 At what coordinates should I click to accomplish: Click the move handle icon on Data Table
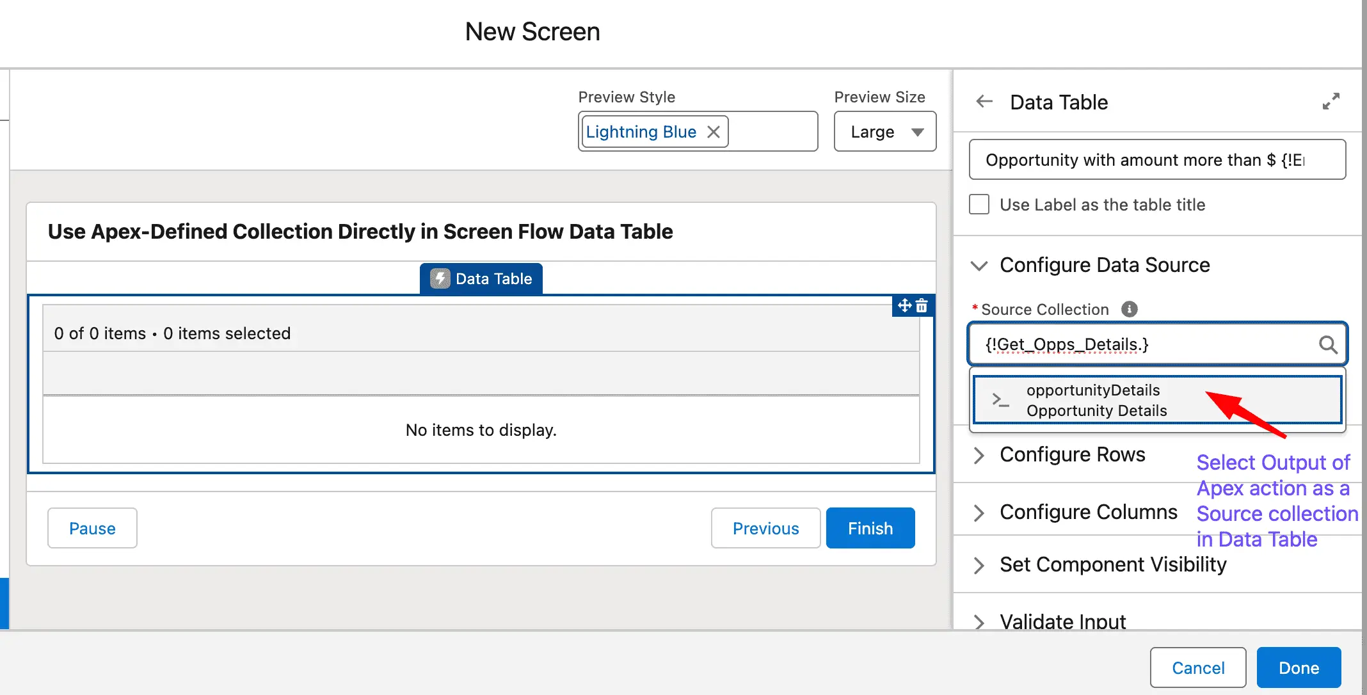[904, 305]
